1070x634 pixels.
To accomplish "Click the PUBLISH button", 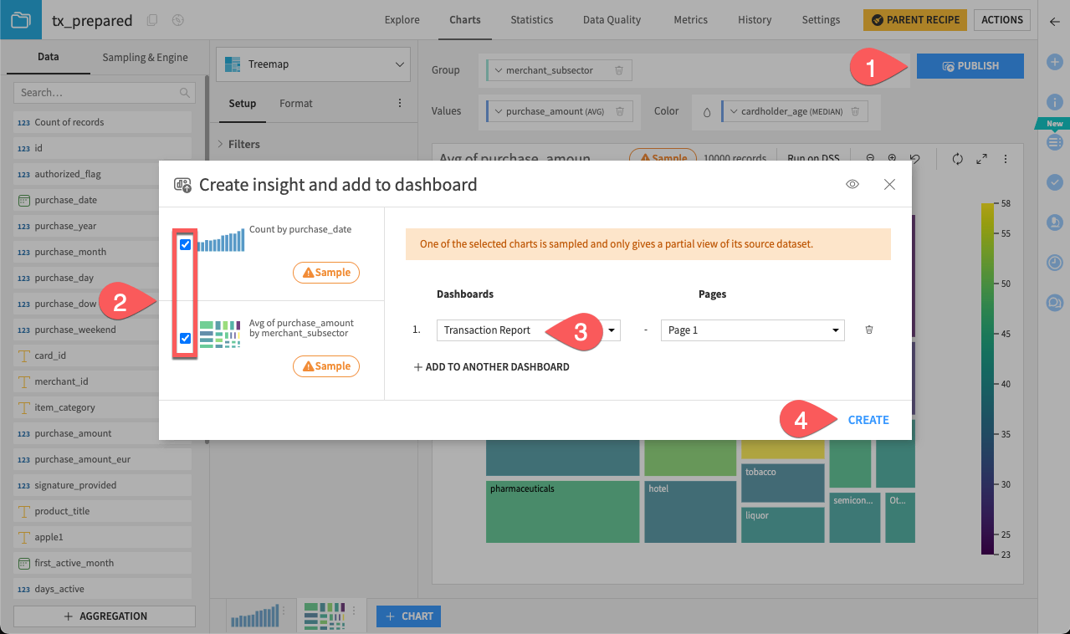I will pos(970,66).
